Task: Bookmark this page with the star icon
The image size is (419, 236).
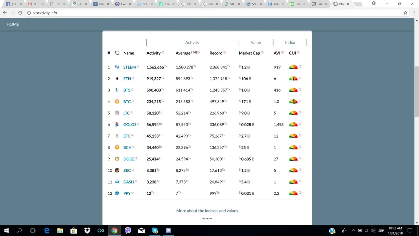Action: pos(405,13)
